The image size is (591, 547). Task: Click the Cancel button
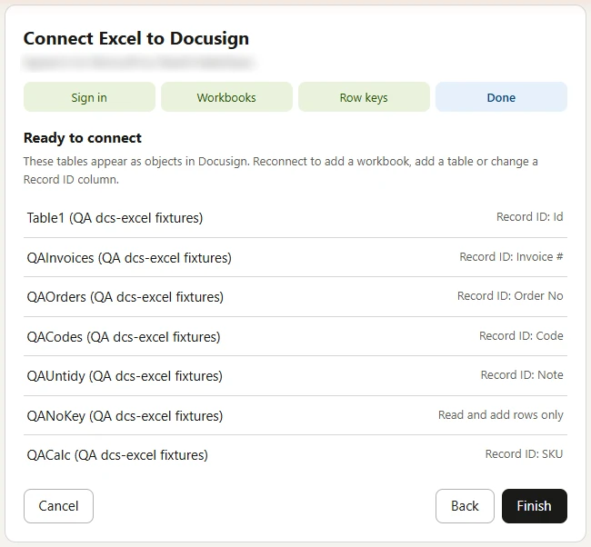pyautogui.click(x=58, y=505)
